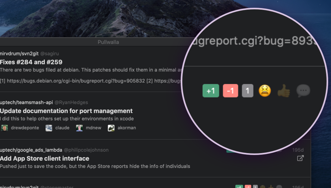Viewport: 331px width, 188px height.
Task: Click the 195d age label on google_ads_lambda row
Action: 298,150
